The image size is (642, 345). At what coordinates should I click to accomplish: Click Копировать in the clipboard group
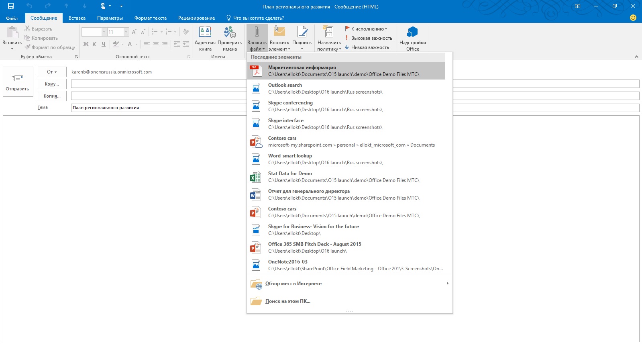click(41, 38)
